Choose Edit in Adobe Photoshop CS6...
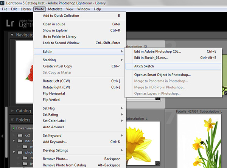 click(x=173, y=51)
